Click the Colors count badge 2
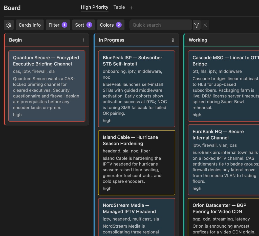The height and width of the screenshot is (236, 259). pos(119,25)
